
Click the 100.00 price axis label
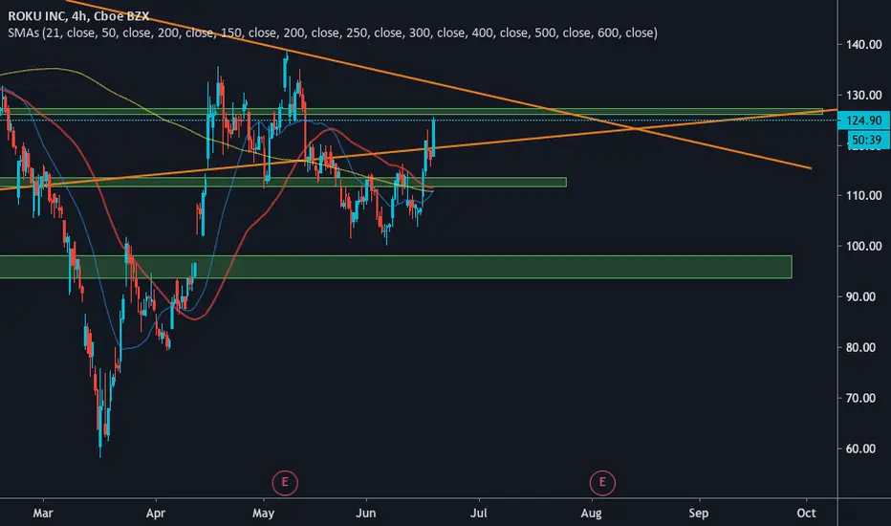coord(863,246)
